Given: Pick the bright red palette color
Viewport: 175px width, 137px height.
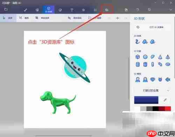Looking at the screenshot, I should pyautogui.click(x=168, y=109).
